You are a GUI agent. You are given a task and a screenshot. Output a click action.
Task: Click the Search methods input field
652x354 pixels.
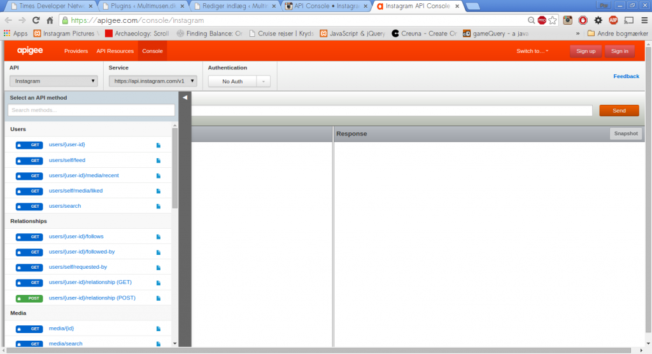tap(91, 110)
